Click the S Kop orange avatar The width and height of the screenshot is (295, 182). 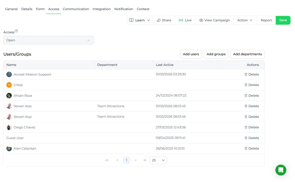point(9,85)
